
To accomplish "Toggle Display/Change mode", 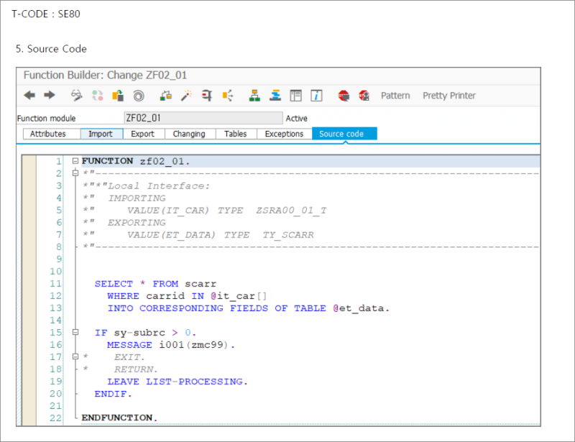I will [x=76, y=95].
